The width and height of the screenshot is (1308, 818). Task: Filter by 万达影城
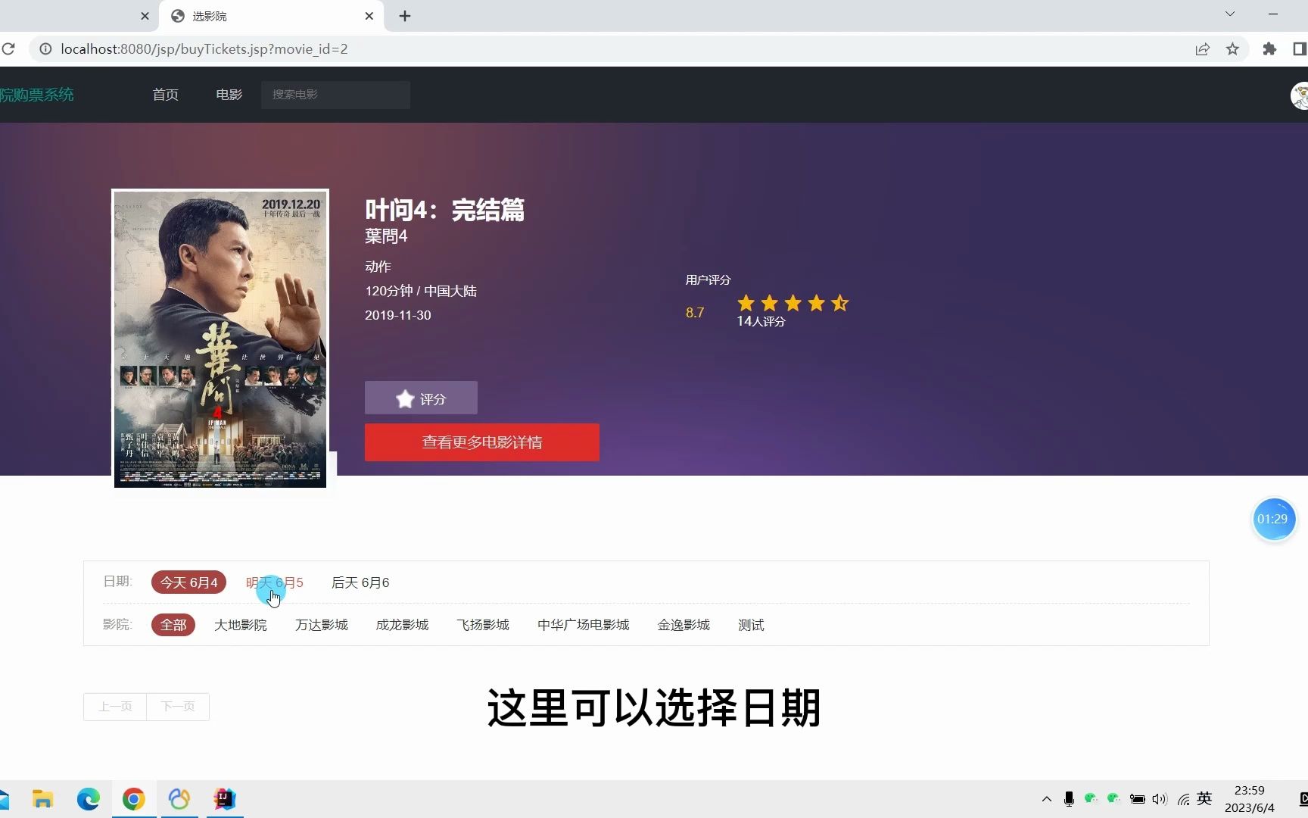pos(322,625)
